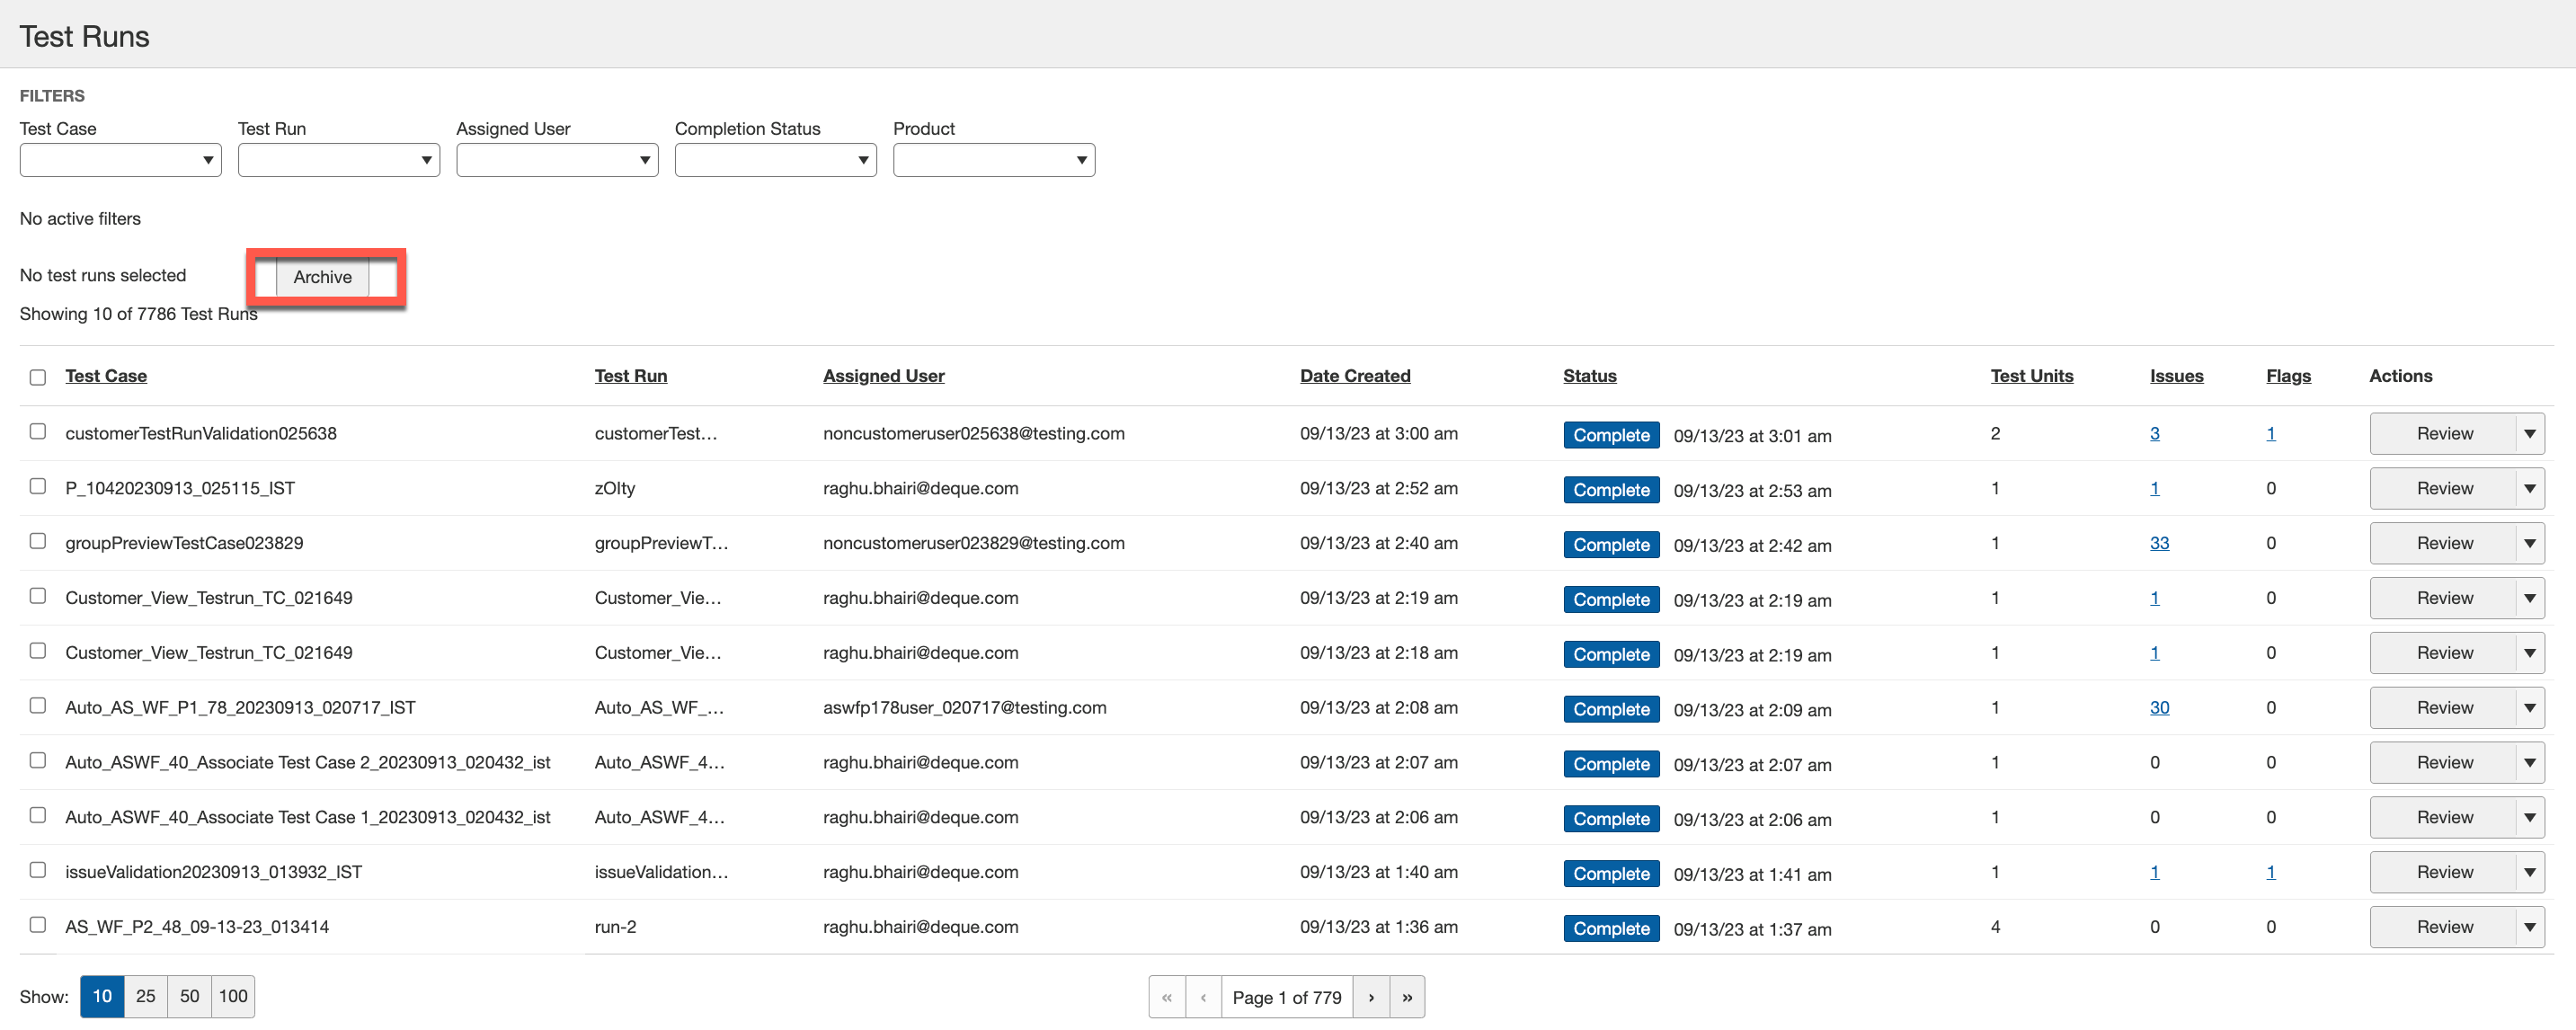Go to the next page arrow
The width and height of the screenshot is (2576, 1030).
(1370, 997)
